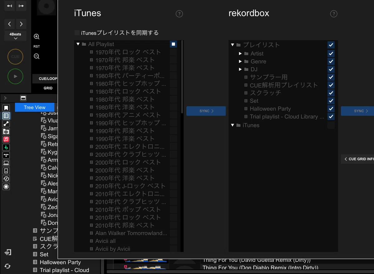Expand the Genre folder

pyautogui.click(x=240, y=61)
